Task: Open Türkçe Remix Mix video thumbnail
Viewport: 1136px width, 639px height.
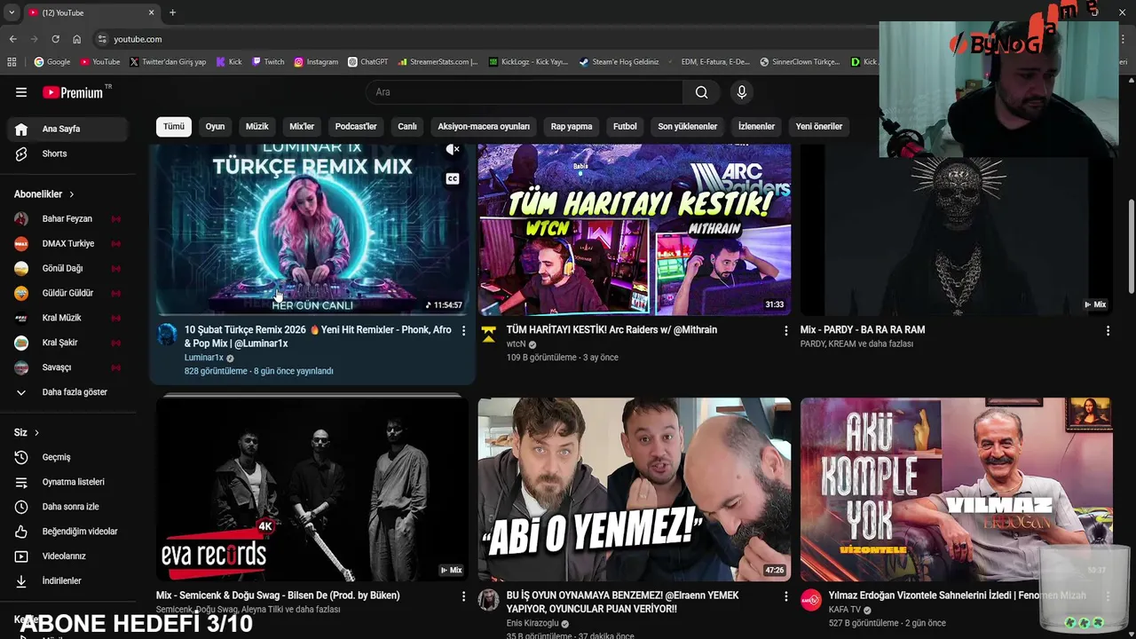Action: click(x=312, y=230)
